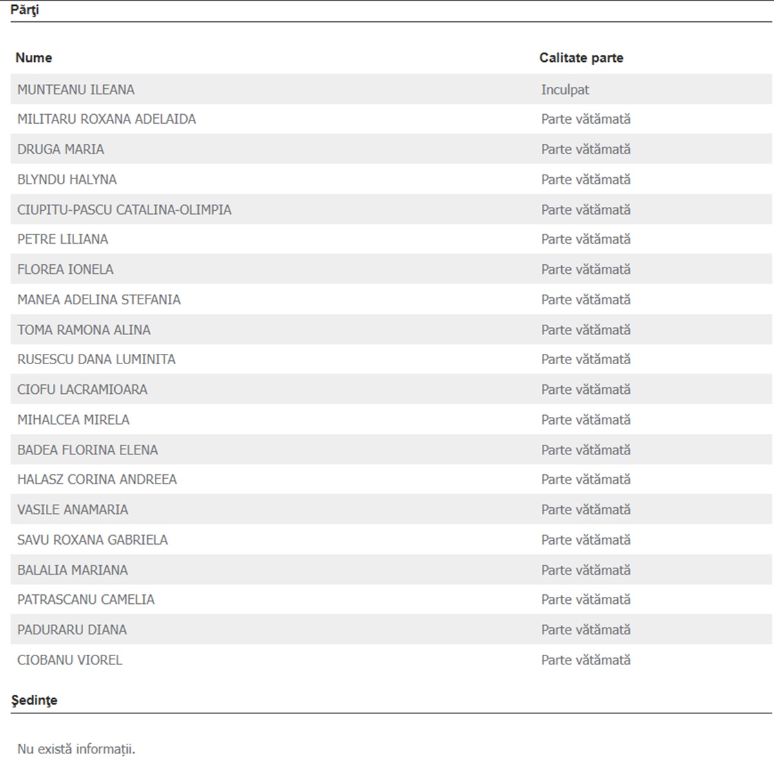Select the MUNTEANU ILEANA row
The height and width of the screenshot is (767, 774).
pos(391,89)
